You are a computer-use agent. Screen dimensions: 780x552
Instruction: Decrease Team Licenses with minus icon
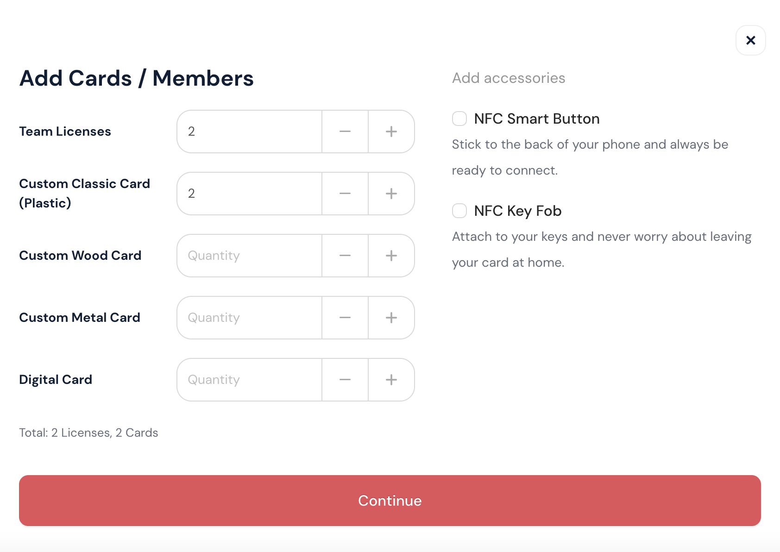(x=345, y=132)
